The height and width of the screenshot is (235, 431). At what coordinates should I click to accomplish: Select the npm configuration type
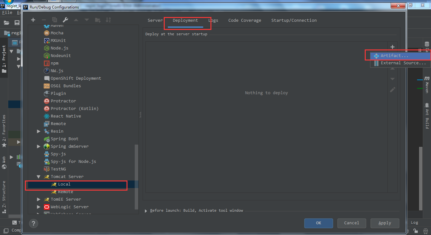[54, 63]
